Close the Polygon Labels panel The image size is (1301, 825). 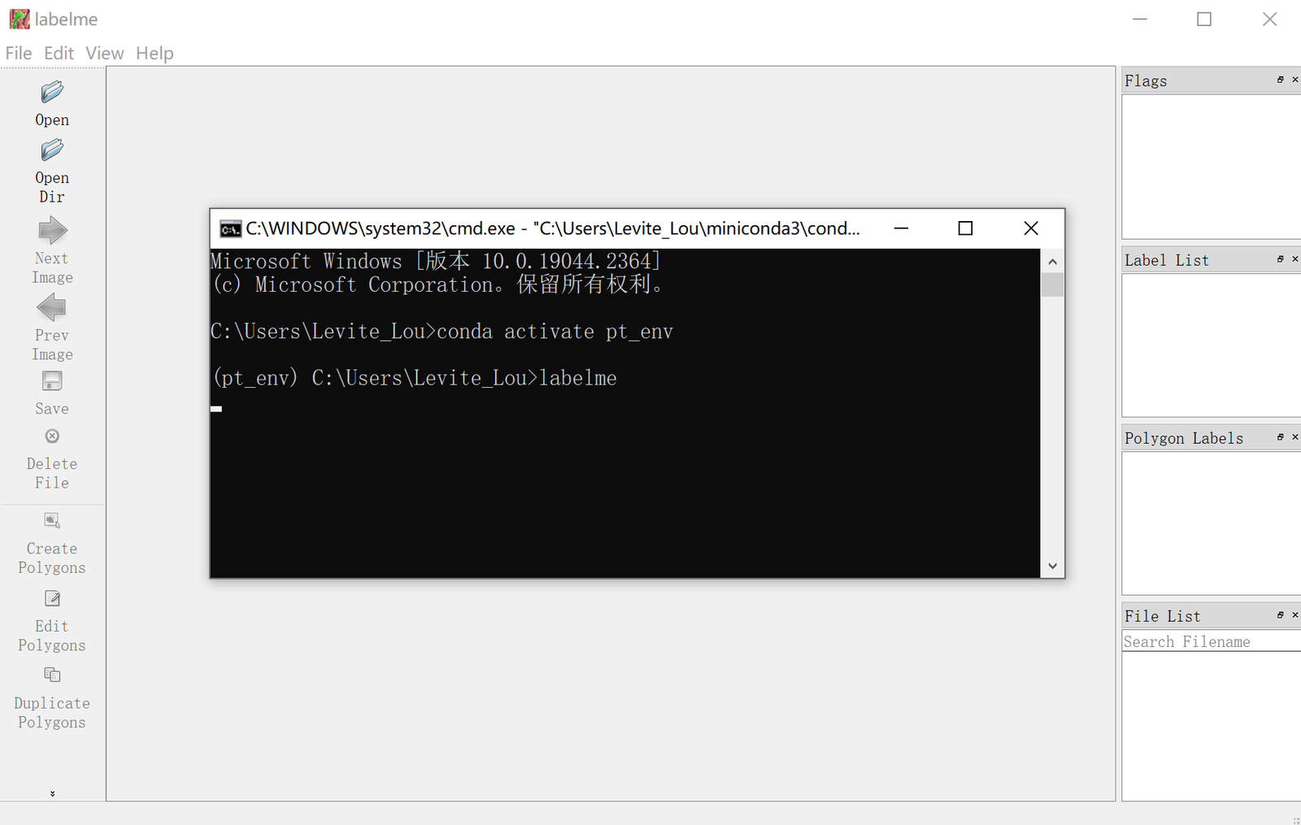[x=1294, y=437]
